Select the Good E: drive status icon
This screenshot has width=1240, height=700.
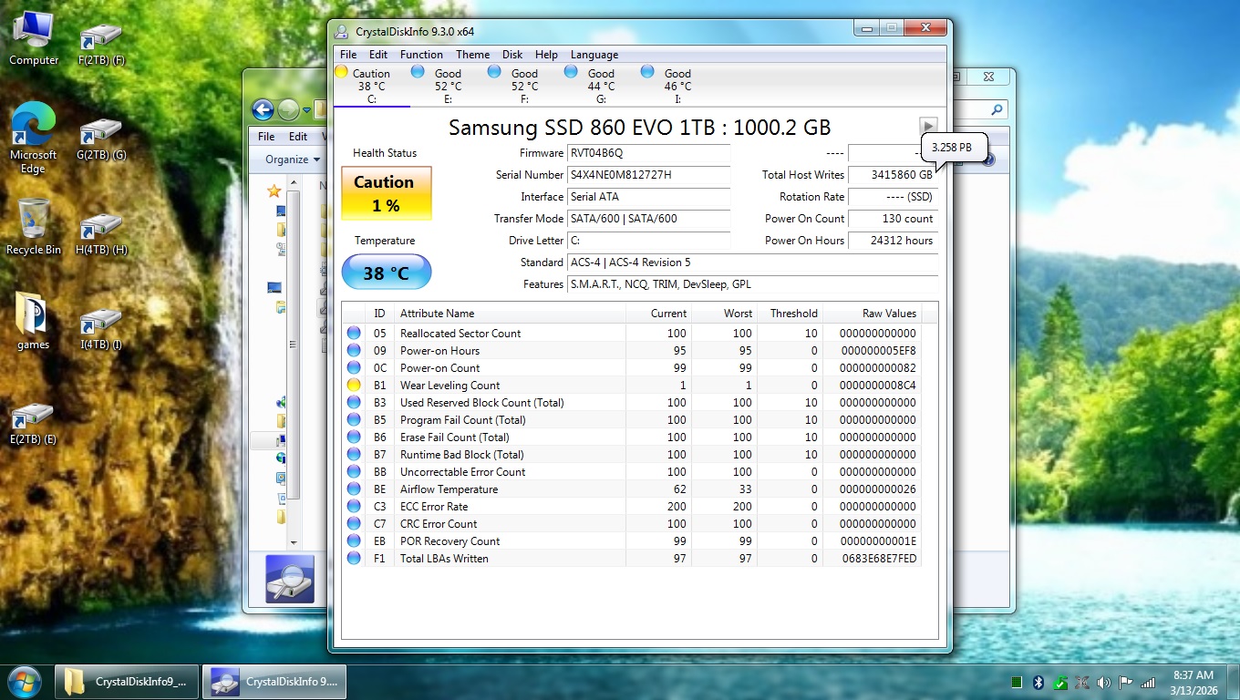(x=418, y=71)
